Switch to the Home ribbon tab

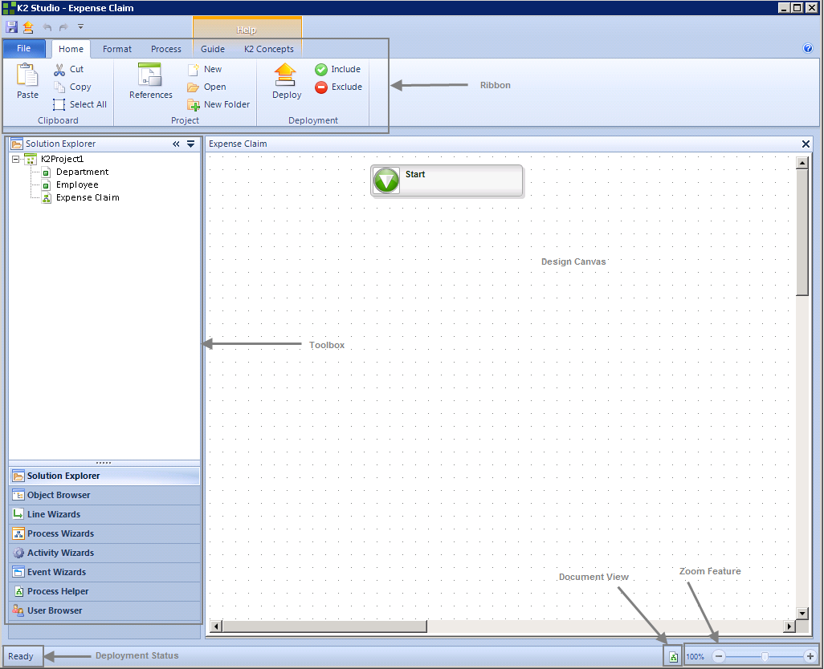click(71, 49)
